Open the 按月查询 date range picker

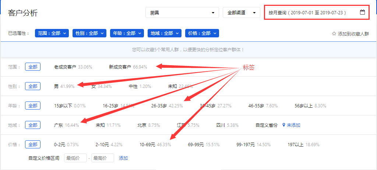tap(317, 12)
